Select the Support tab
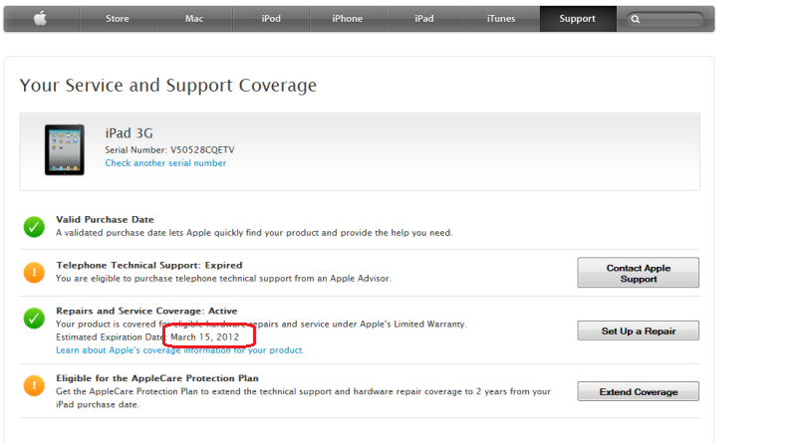The width and height of the screenshot is (801, 443). click(577, 19)
